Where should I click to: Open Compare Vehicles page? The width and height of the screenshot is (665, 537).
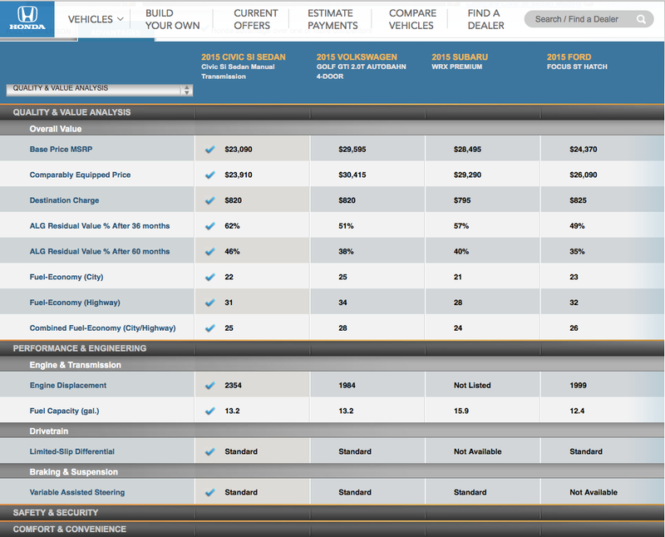[x=412, y=19]
